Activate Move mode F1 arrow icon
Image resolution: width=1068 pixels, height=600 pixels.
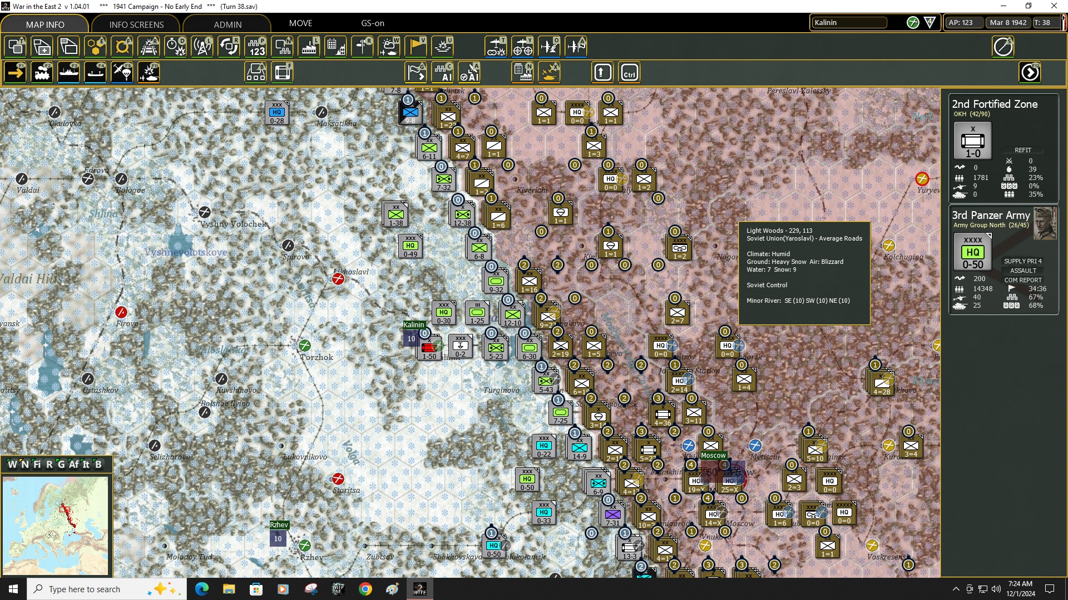[16, 73]
